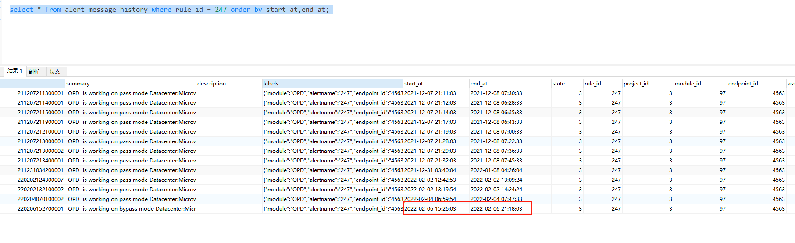Select end_at cell 2022-02-06 21:18:03
This screenshot has height=243, width=795.
click(496, 209)
